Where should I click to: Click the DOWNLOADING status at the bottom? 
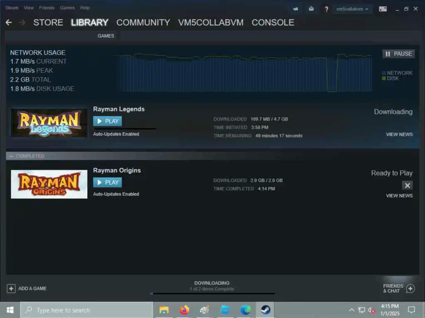point(212,283)
